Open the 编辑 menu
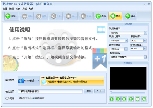 click(x=11, y=9)
